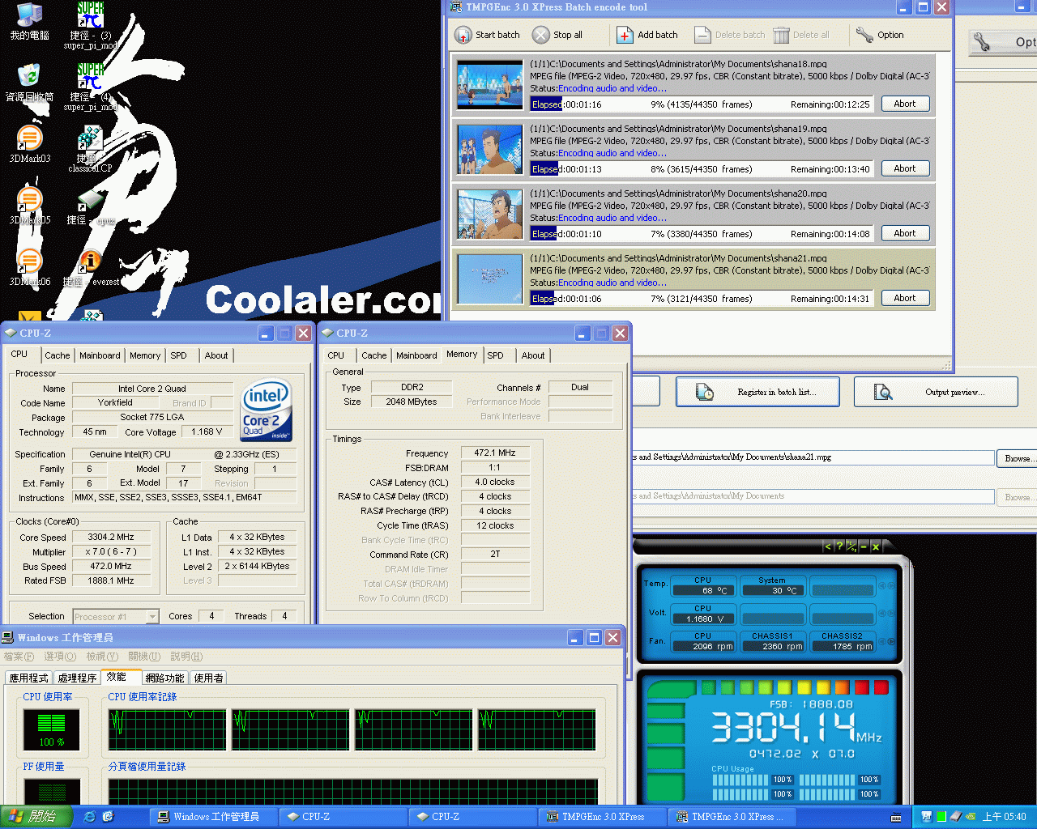Open SPD tab in right CPU-Z window
The height and width of the screenshot is (829, 1037).
point(495,355)
